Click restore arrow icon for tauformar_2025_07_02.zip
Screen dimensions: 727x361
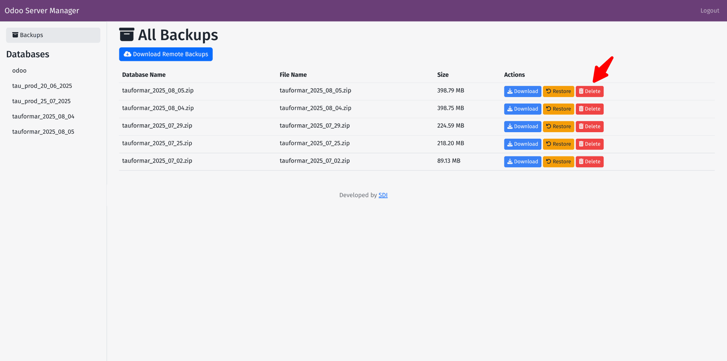tap(548, 161)
